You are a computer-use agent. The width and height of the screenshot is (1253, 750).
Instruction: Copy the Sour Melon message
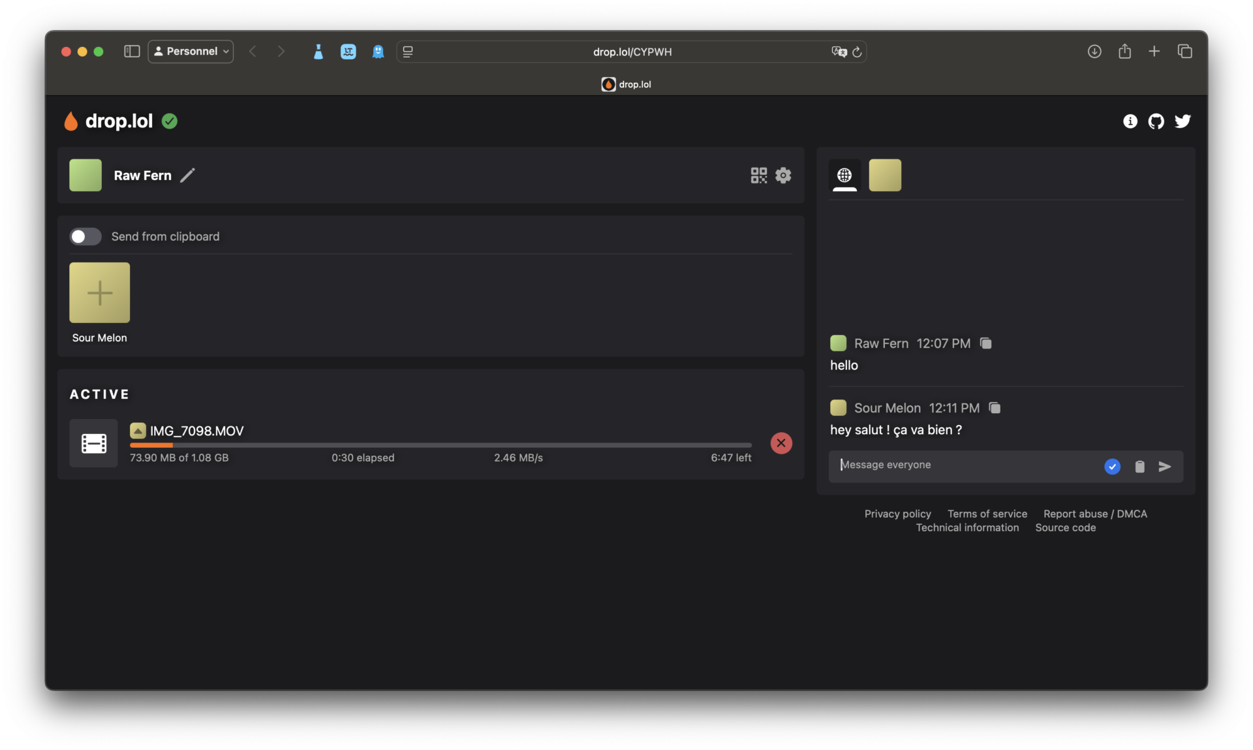click(995, 408)
